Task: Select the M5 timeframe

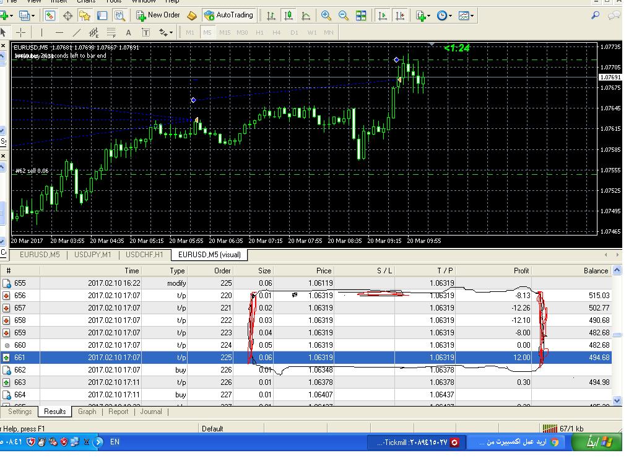Action: 207,32
